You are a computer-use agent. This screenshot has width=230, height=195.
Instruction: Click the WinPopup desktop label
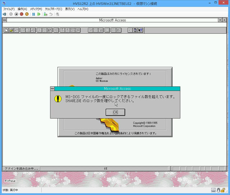point(10,181)
